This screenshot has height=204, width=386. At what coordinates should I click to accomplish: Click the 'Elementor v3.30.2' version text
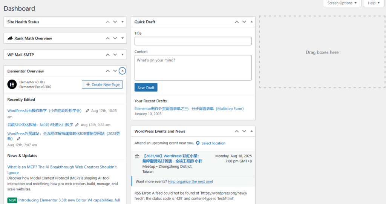(x=32, y=82)
